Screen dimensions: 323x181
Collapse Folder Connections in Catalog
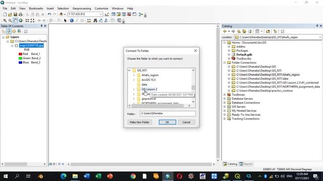click(x=225, y=62)
